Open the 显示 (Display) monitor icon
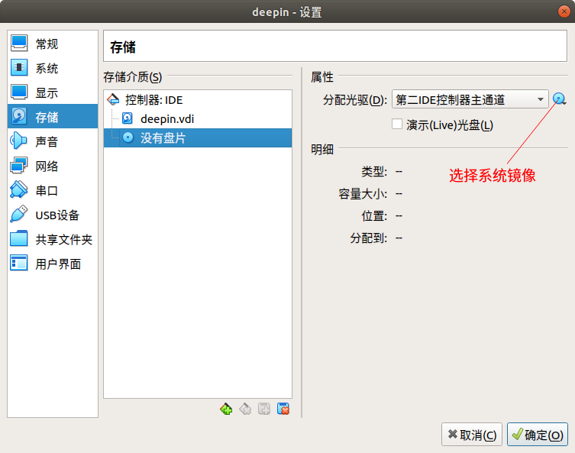The width and height of the screenshot is (575, 453). [18, 92]
